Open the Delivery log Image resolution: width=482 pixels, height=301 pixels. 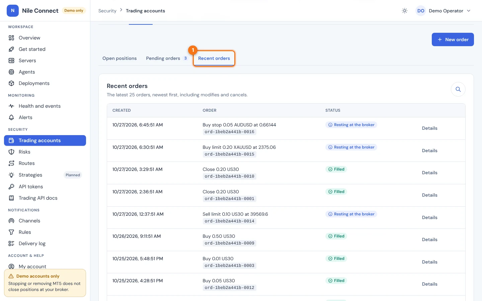click(x=45, y=243)
